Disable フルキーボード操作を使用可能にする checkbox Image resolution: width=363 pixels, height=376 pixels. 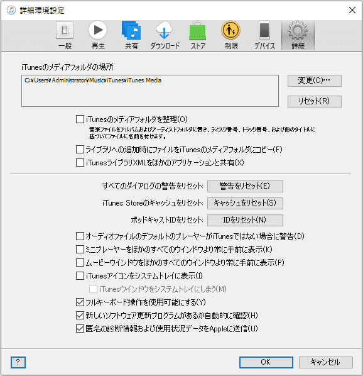(x=80, y=302)
